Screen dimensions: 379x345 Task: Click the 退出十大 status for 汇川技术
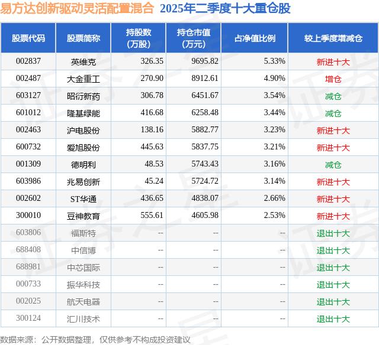tap(333, 319)
